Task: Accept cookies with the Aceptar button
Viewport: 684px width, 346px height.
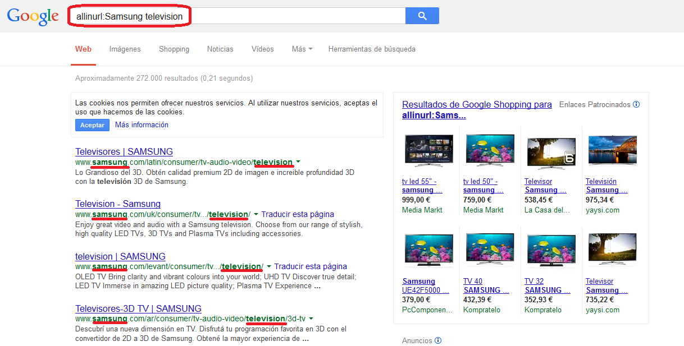Action: point(92,125)
